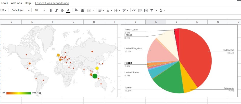Click the orange United Kingdom map bubble
The image size is (241, 104).
pos(58,55)
